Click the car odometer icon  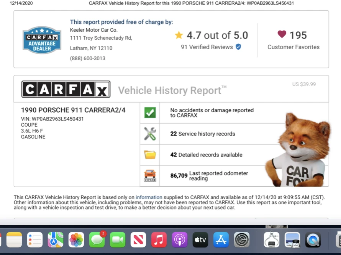point(150,176)
